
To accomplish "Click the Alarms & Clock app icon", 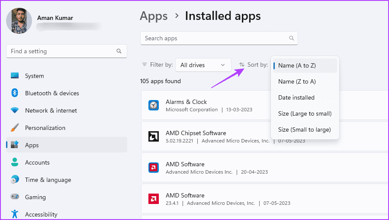I will pos(154,105).
